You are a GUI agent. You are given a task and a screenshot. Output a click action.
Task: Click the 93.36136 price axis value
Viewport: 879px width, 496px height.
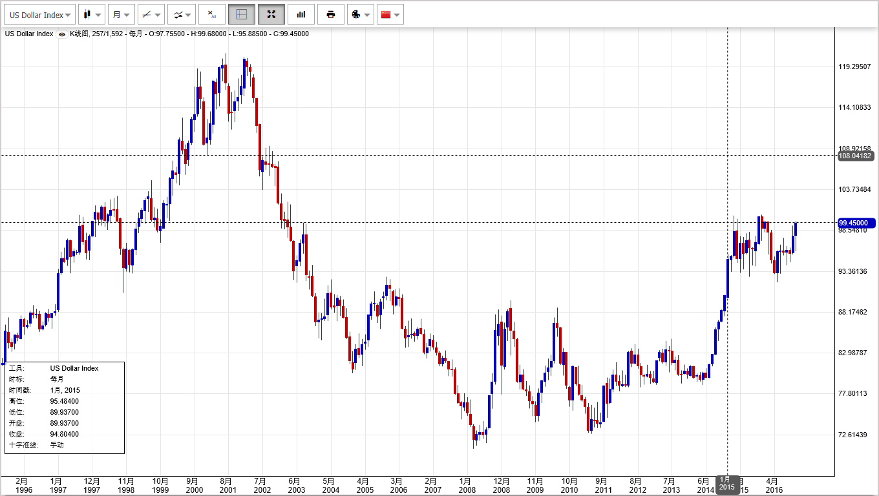pos(853,271)
